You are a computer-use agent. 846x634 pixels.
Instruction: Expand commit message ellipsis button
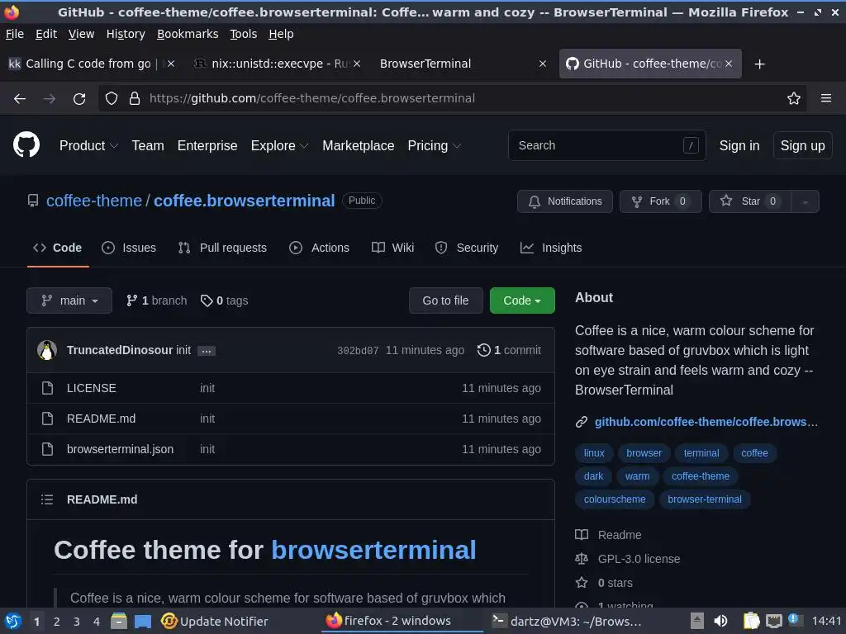click(206, 351)
